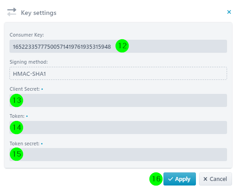
Task: Apply the key settings
Action: pyautogui.click(x=180, y=179)
